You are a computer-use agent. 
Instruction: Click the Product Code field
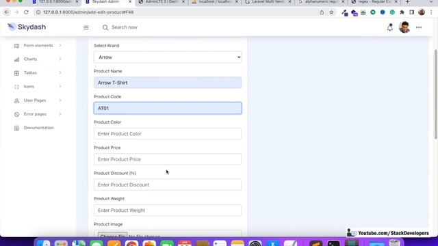coord(168,108)
